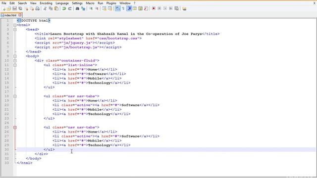Click the Playback macro icon
The height and width of the screenshot is (178, 317).
[x=165, y=8]
